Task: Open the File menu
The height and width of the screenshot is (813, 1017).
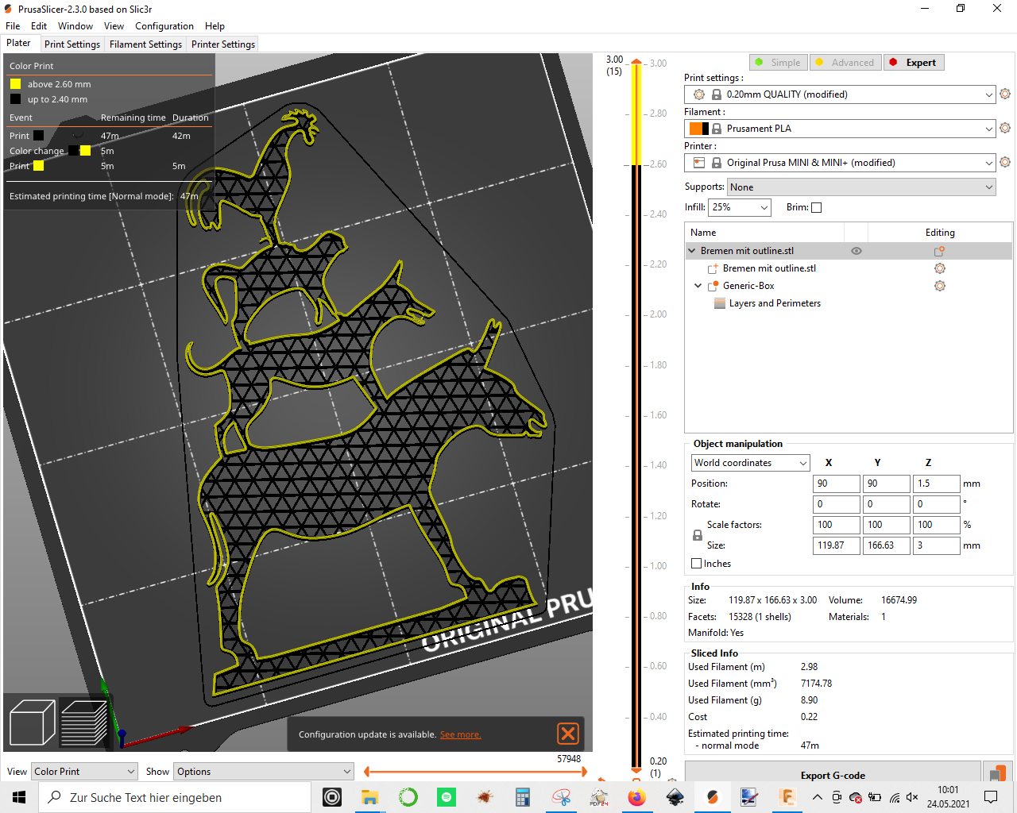Action: tap(13, 26)
